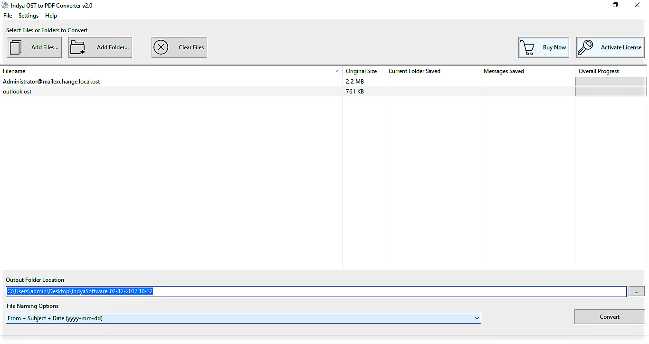Click progress bar for Administrator@mailexchange.local.ost
The height and width of the screenshot is (344, 649).
tap(611, 82)
